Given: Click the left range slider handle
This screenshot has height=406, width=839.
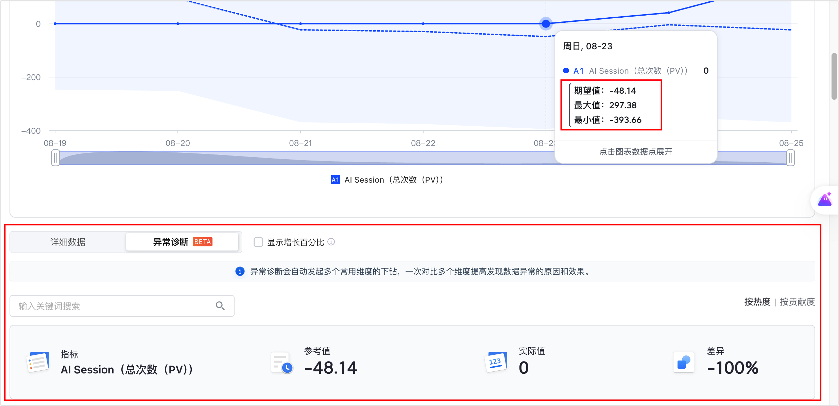Looking at the screenshot, I should [x=55, y=158].
